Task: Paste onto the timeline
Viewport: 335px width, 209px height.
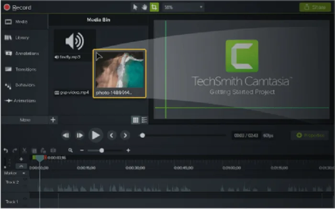Action: (x=44, y=151)
